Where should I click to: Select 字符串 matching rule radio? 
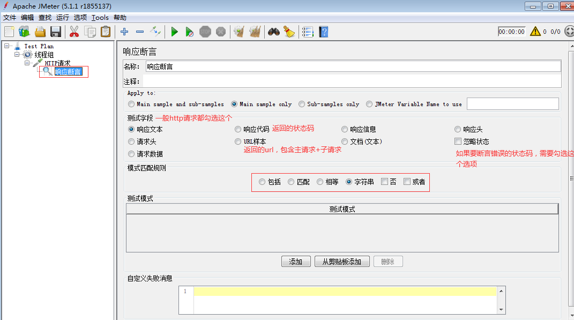tap(349, 182)
